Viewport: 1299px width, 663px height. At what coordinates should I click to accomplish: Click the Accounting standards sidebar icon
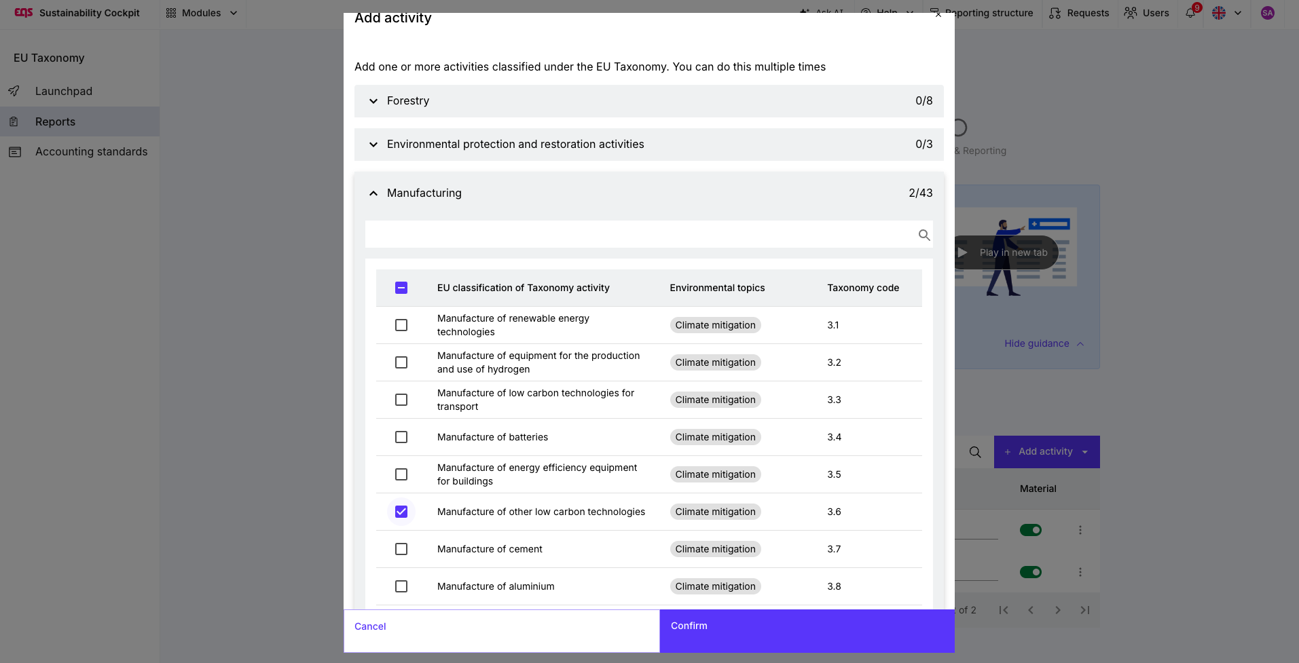click(x=15, y=152)
